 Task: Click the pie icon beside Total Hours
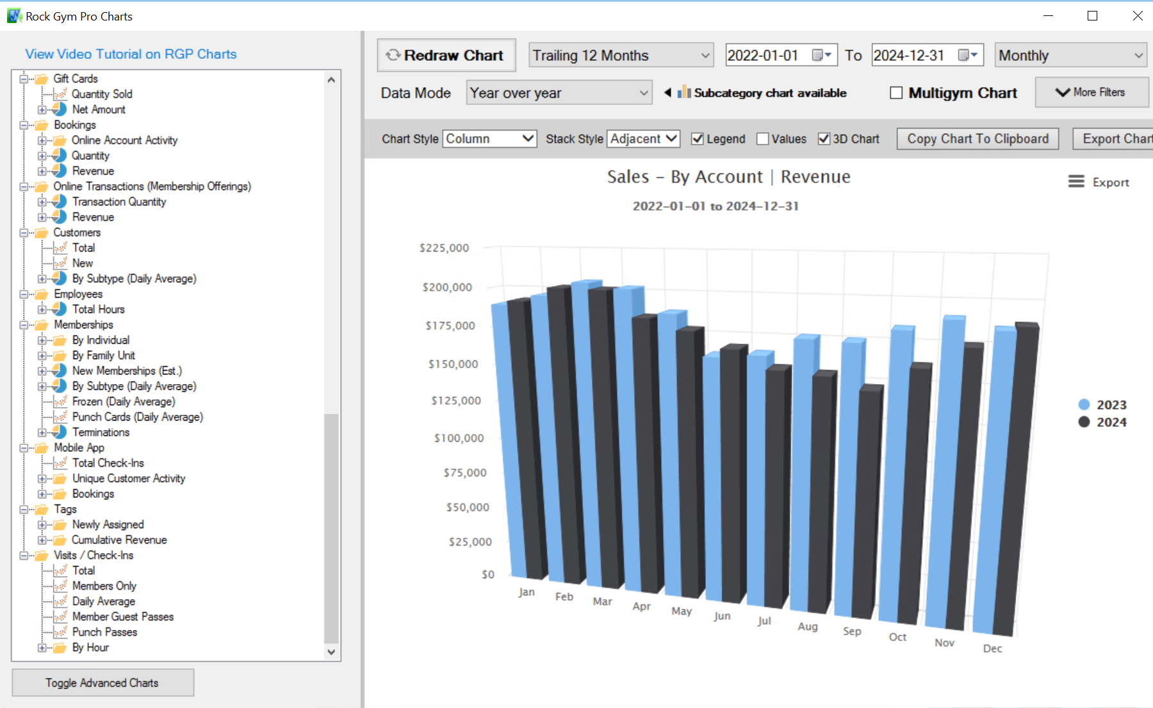tap(60, 309)
